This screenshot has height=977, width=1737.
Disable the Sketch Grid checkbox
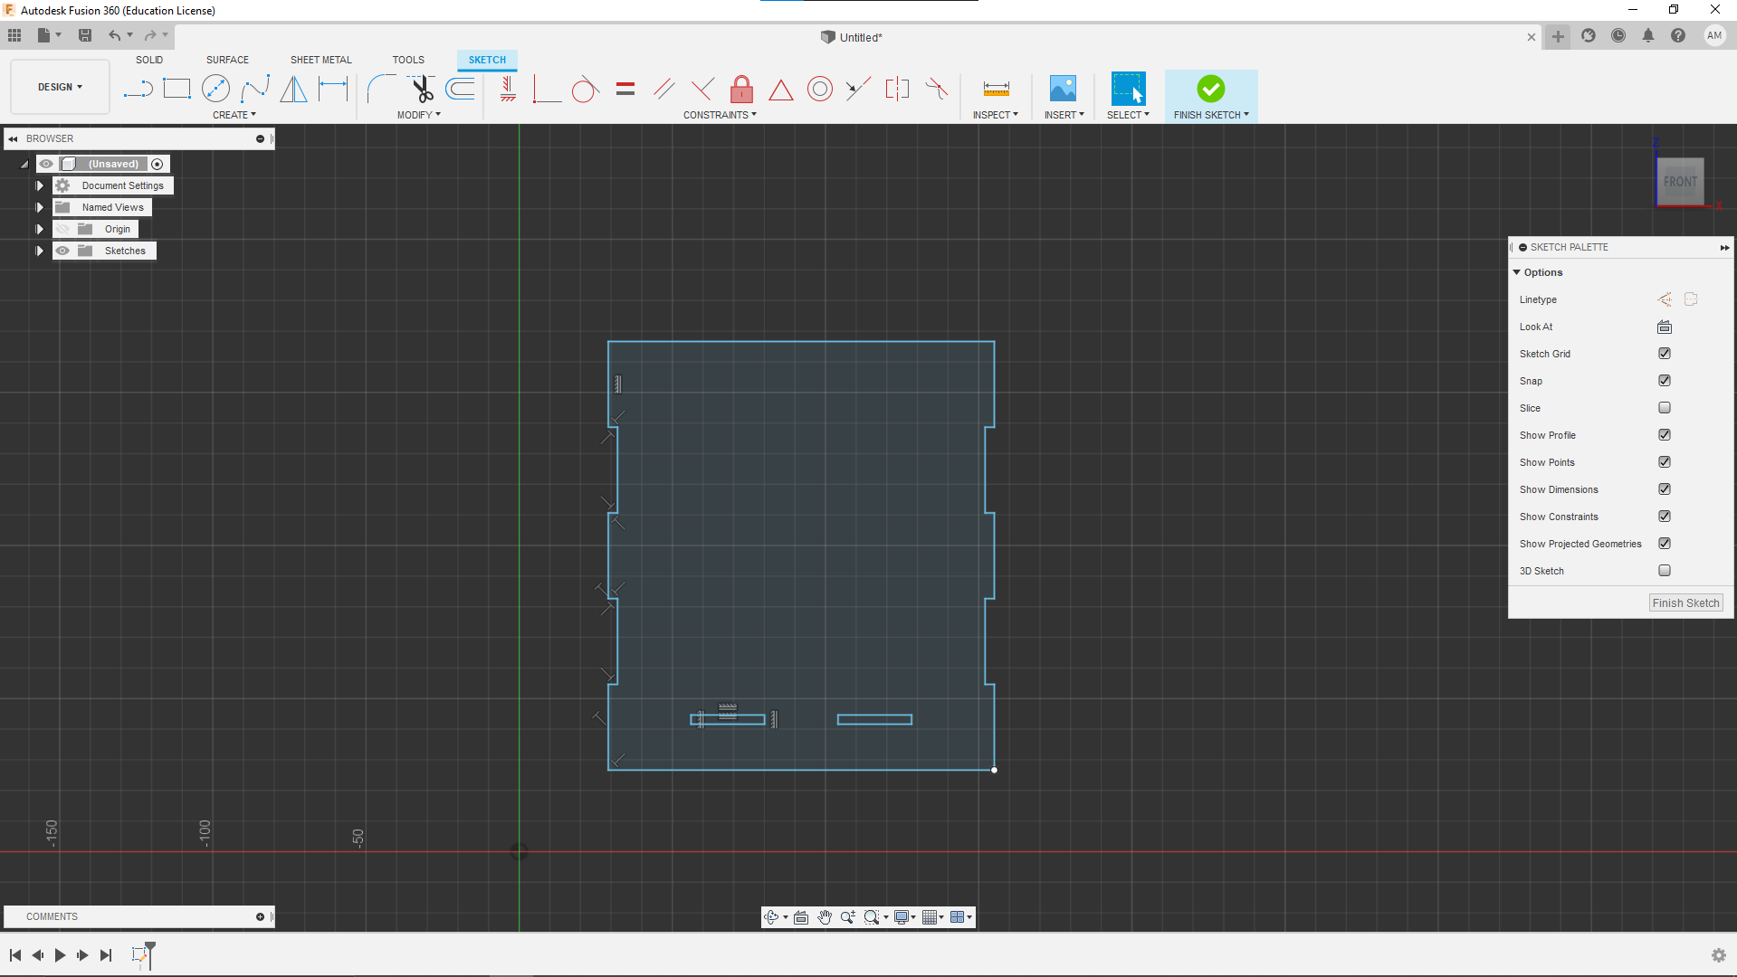click(x=1664, y=354)
